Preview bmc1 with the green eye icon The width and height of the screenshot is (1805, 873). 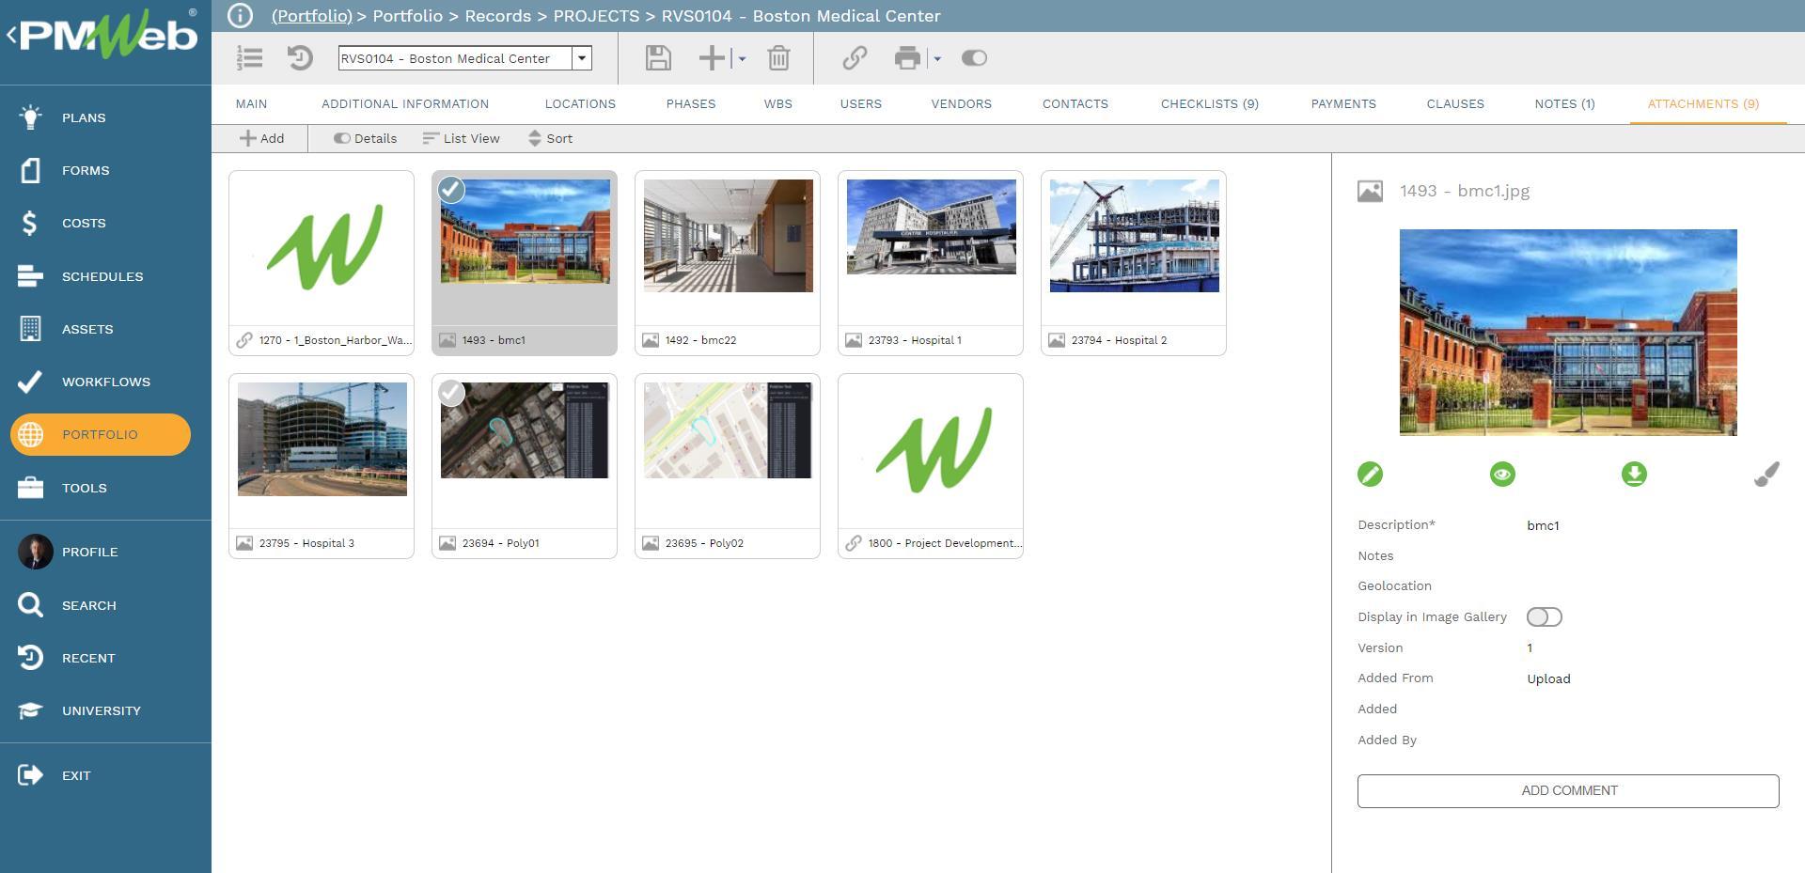[x=1500, y=475]
